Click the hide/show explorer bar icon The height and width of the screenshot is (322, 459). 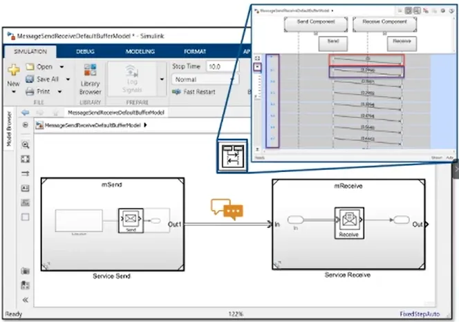point(26,125)
